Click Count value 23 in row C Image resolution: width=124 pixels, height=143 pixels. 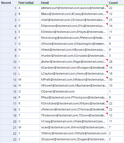pyautogui.click(x=116, y=20)
